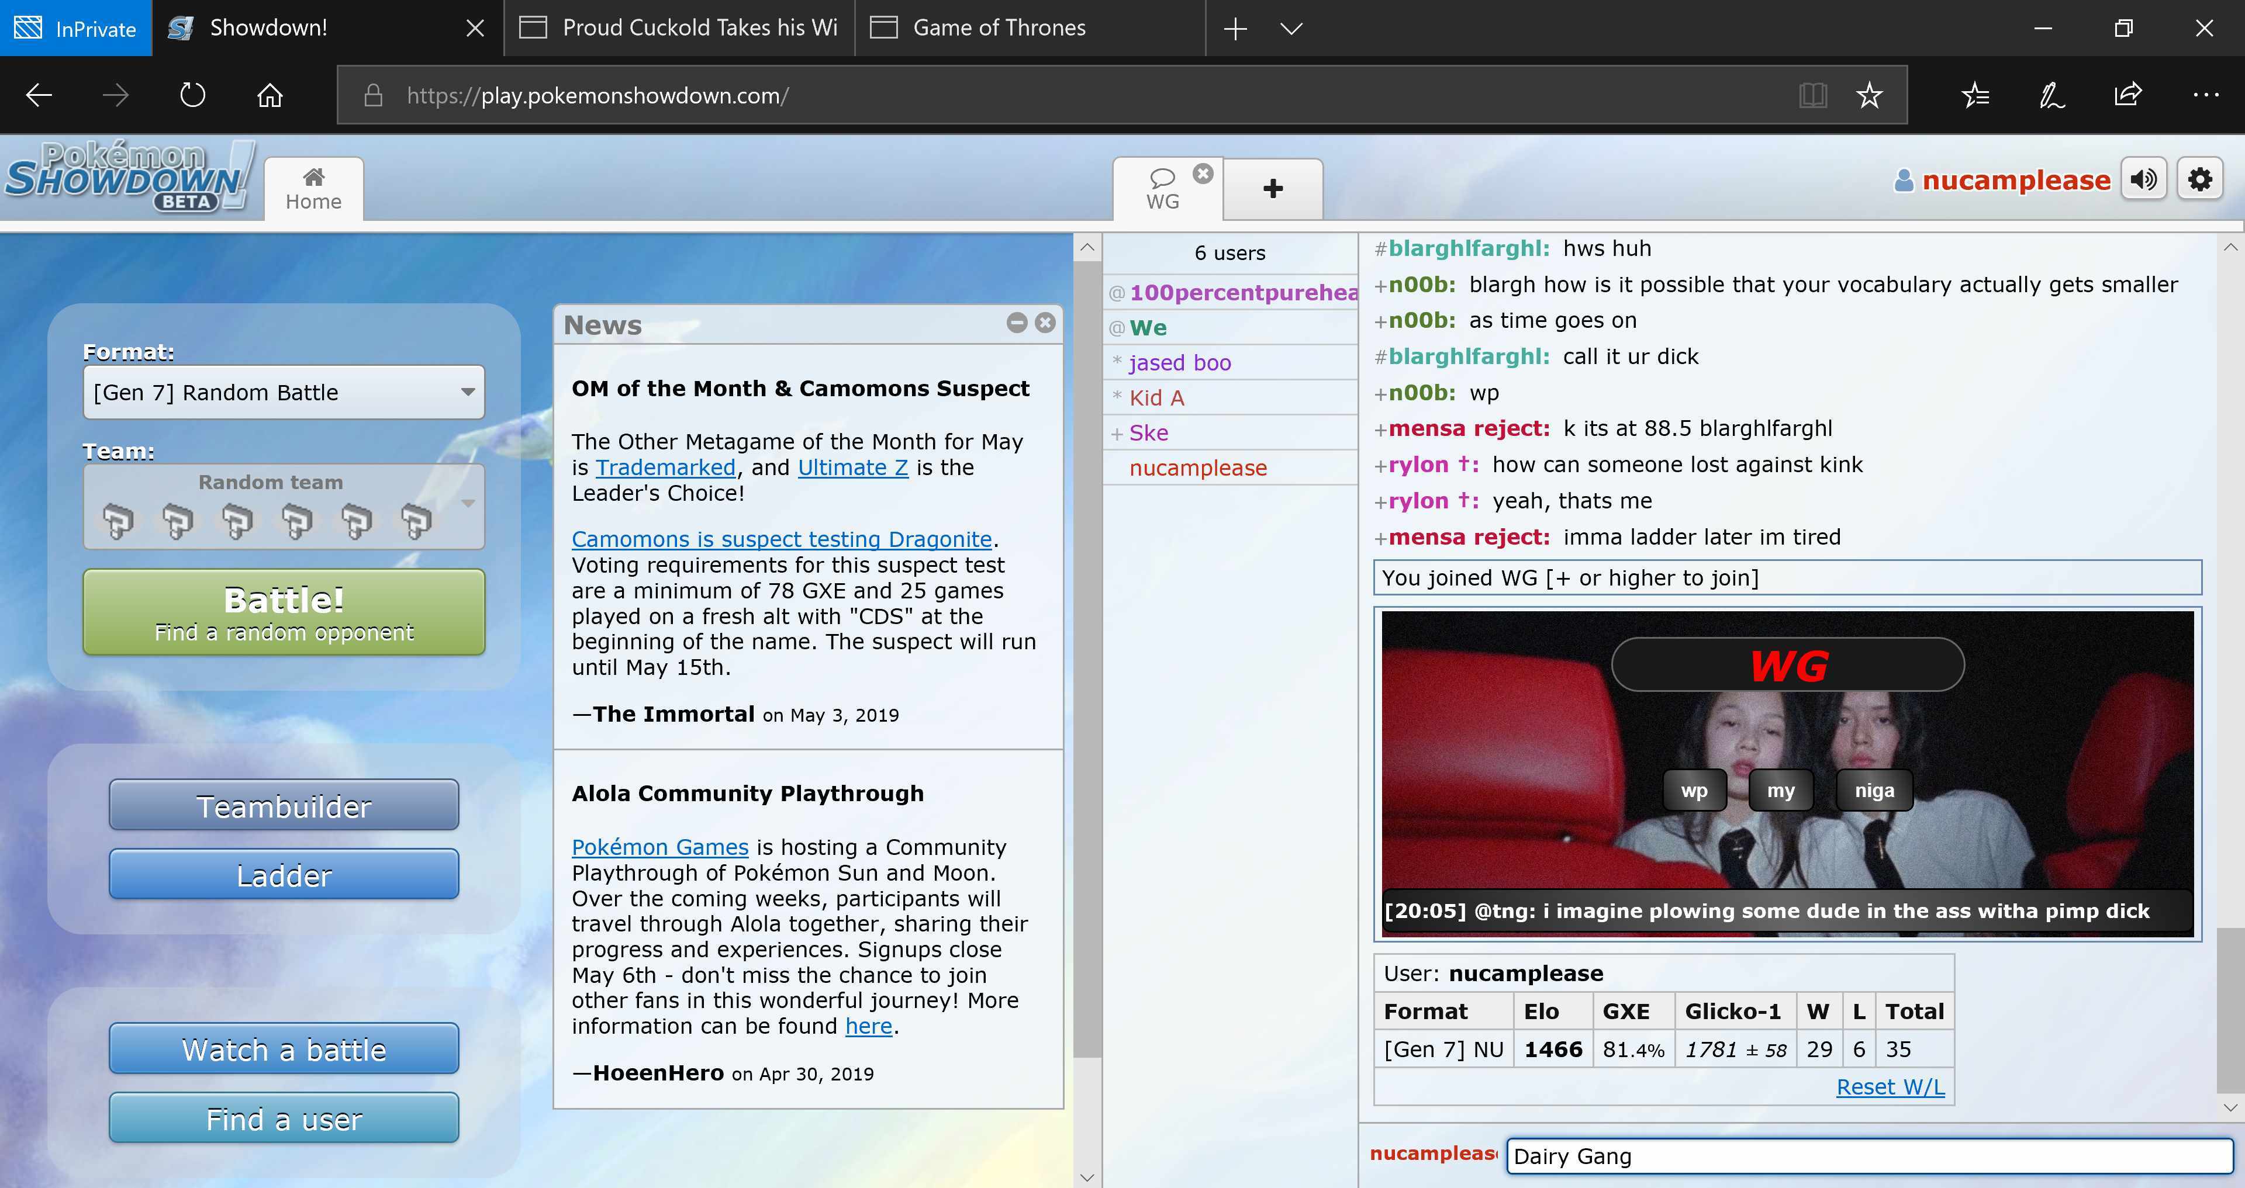The image size is (2245, 1188).
Task: Open Camomons suspect testing Dragonite link
Action: (782, 539)
